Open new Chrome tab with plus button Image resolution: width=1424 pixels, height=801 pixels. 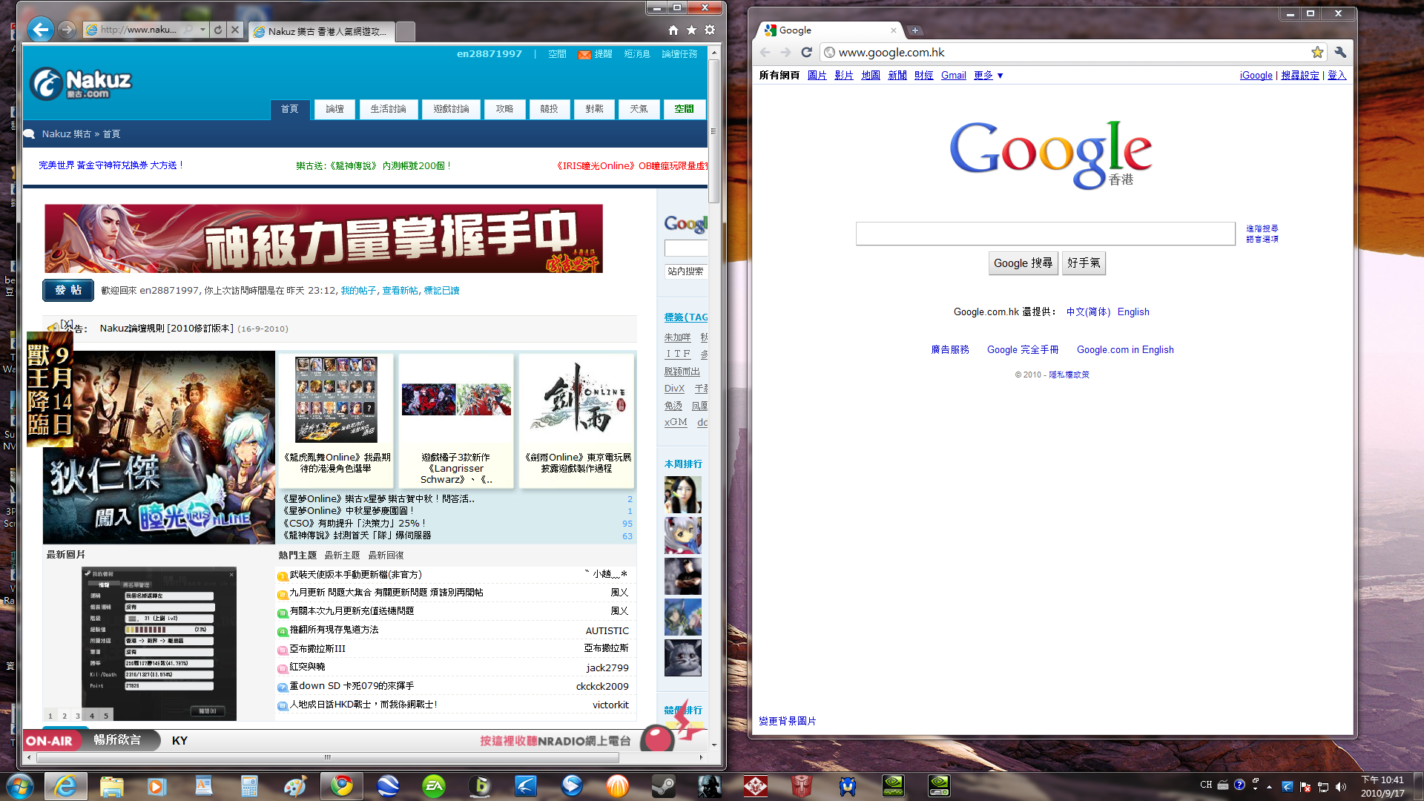[x=915, y=30]
